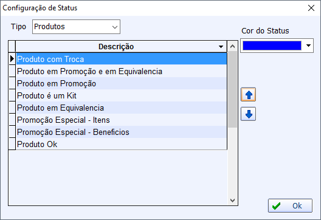Viewport: 321px width, 220px height.
Task: Expand the Cor do Status color dropdown
Action: click(x=308, y=46)
